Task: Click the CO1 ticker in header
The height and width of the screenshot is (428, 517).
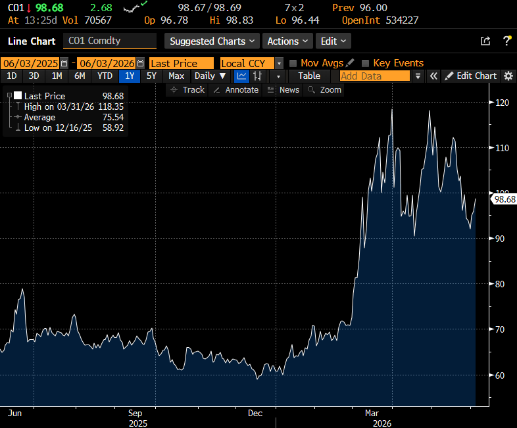Action: (x=16, y=8)
